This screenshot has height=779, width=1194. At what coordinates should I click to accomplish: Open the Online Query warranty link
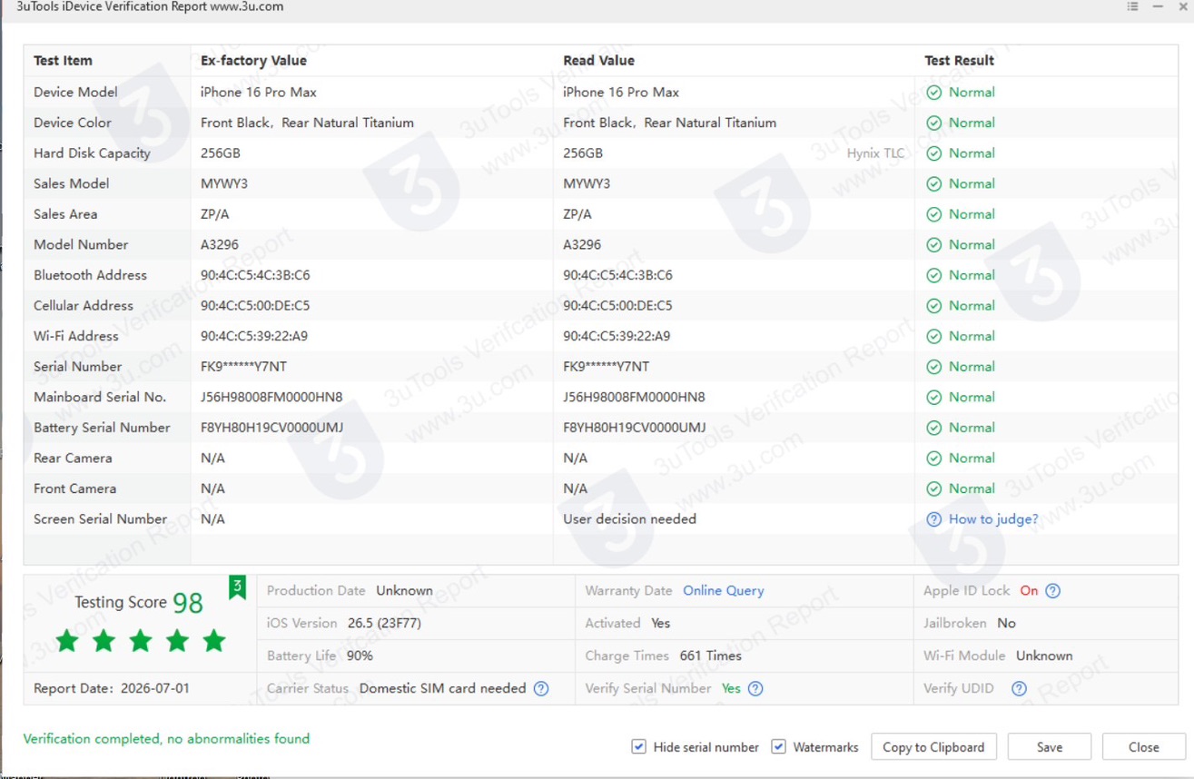(724, 591)
